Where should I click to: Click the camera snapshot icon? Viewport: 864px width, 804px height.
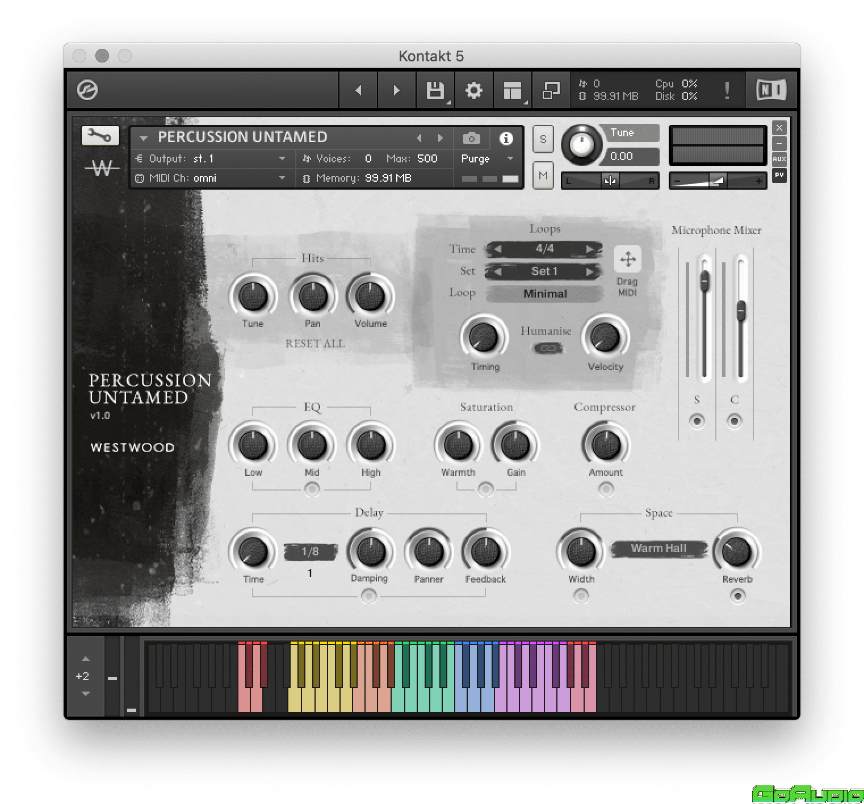[471, 138]
